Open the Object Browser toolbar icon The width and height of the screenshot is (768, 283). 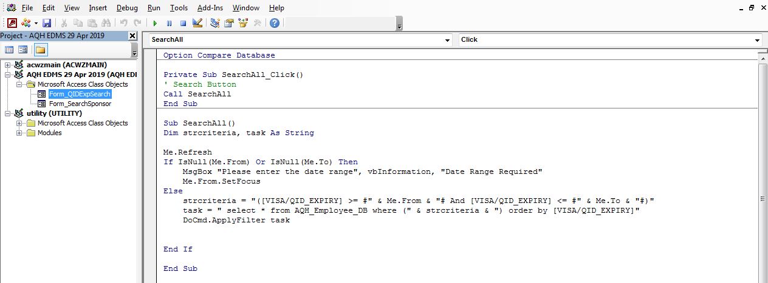coord(243,23)
